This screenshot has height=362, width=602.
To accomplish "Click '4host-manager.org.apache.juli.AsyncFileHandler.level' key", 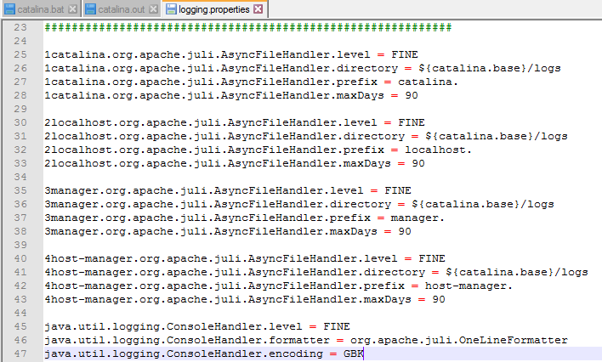I will point(221,258).
